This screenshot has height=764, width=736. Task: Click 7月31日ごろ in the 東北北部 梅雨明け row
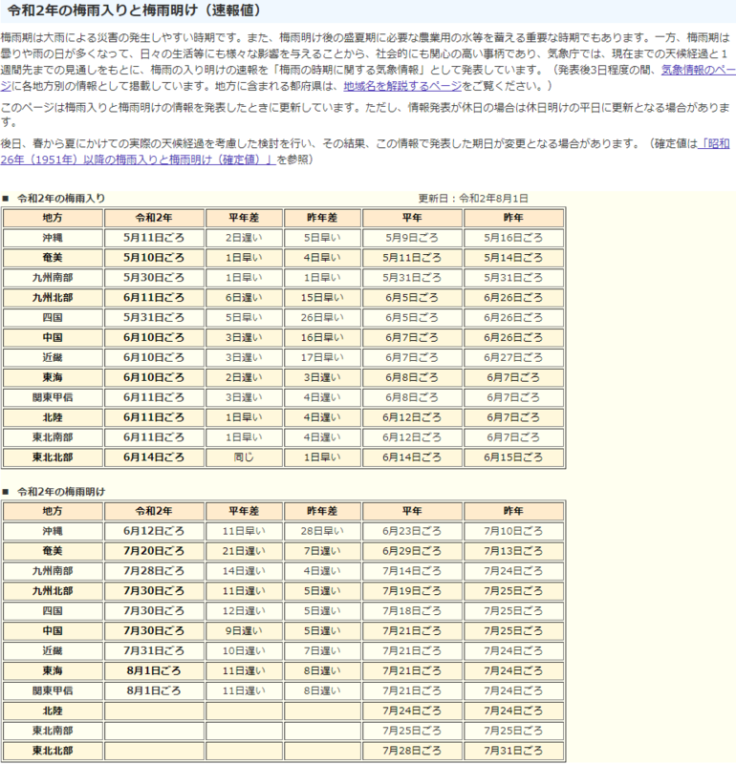tap(513, 751)
